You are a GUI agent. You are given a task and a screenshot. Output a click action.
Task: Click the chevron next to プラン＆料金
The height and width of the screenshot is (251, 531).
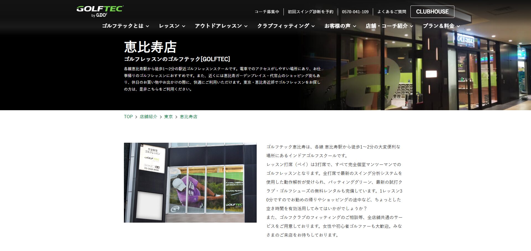pos(458,26)
